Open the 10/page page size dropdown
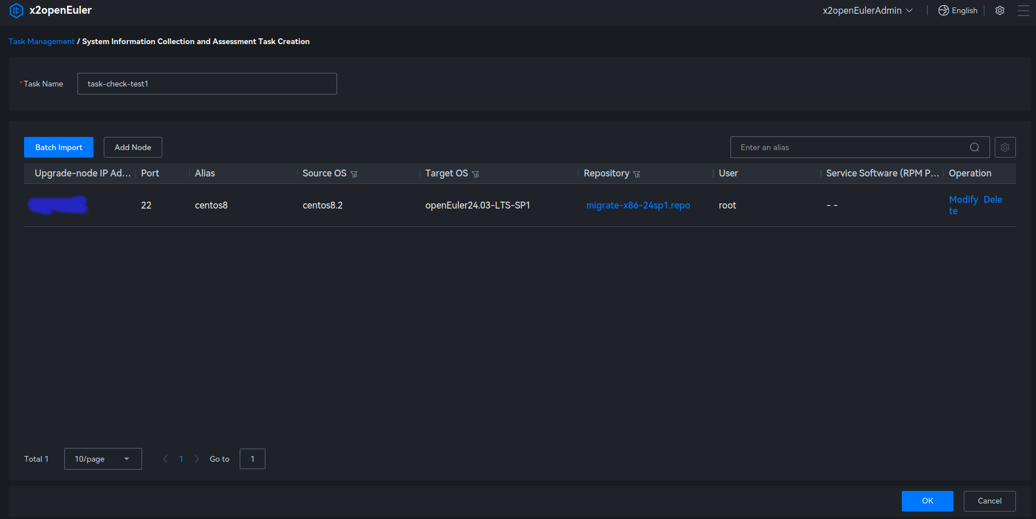This screenshot has height=519, width=1036. (x=103, y=459)
